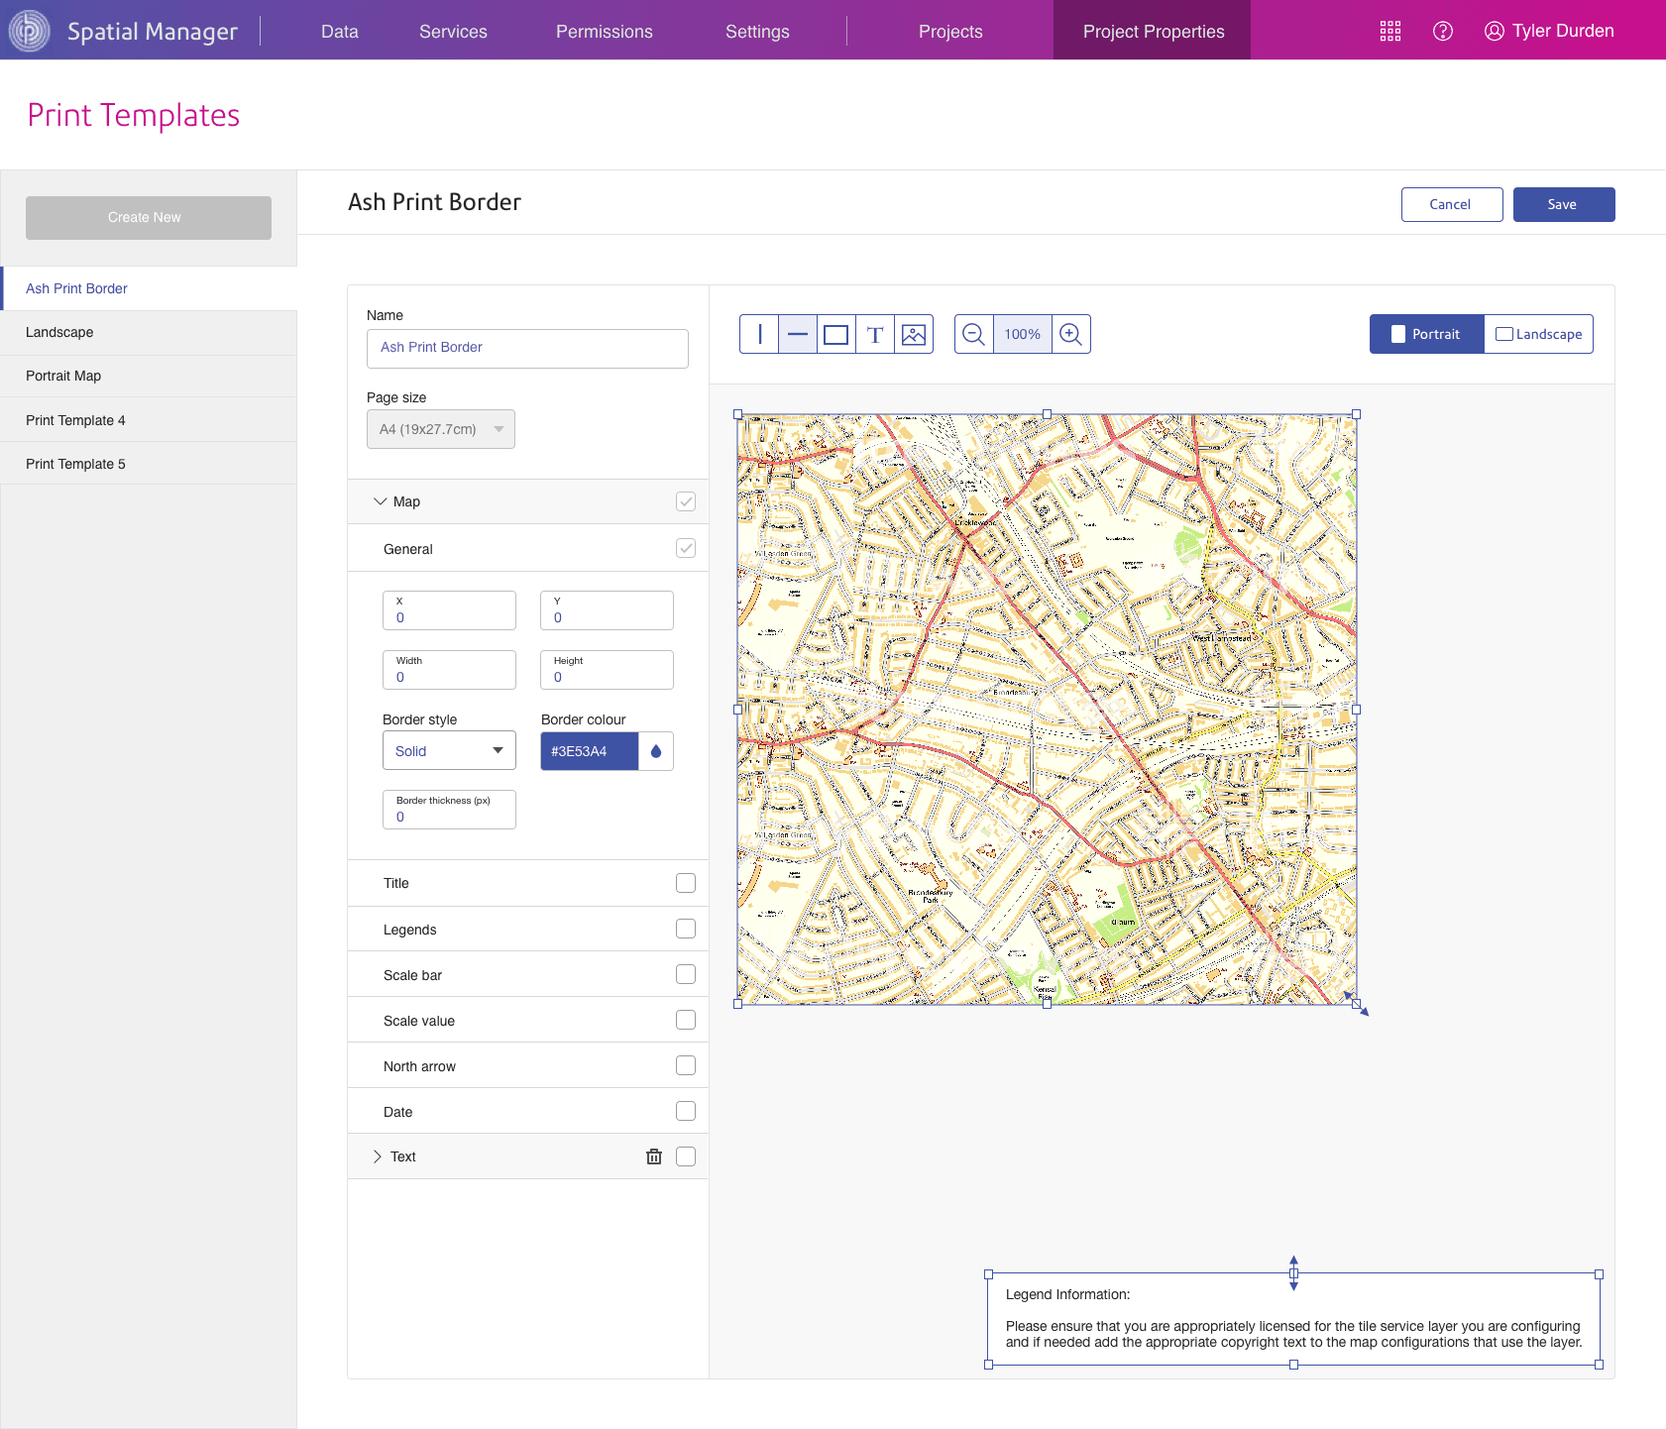Select the Landscape template in list

pos(149,332)
